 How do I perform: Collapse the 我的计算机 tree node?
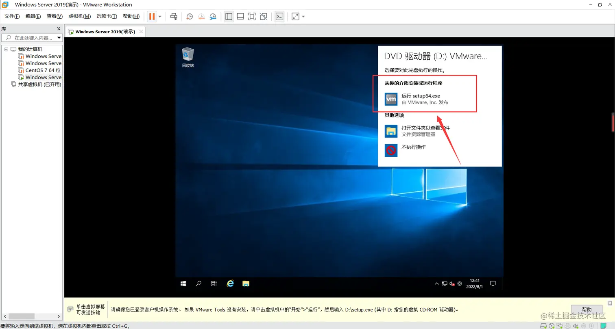(x=7, y=49)
